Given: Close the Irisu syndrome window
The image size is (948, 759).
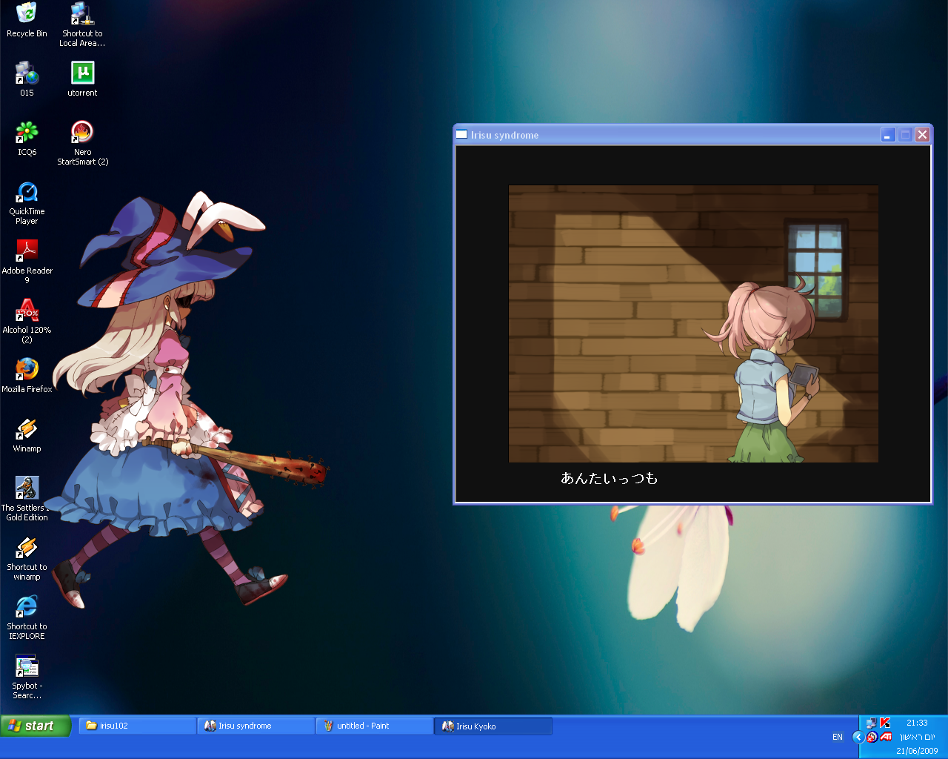Looking at the screenshot, I should (x=922, y=135).
